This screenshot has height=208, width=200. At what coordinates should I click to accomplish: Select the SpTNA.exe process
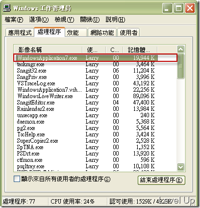(30, 147)
